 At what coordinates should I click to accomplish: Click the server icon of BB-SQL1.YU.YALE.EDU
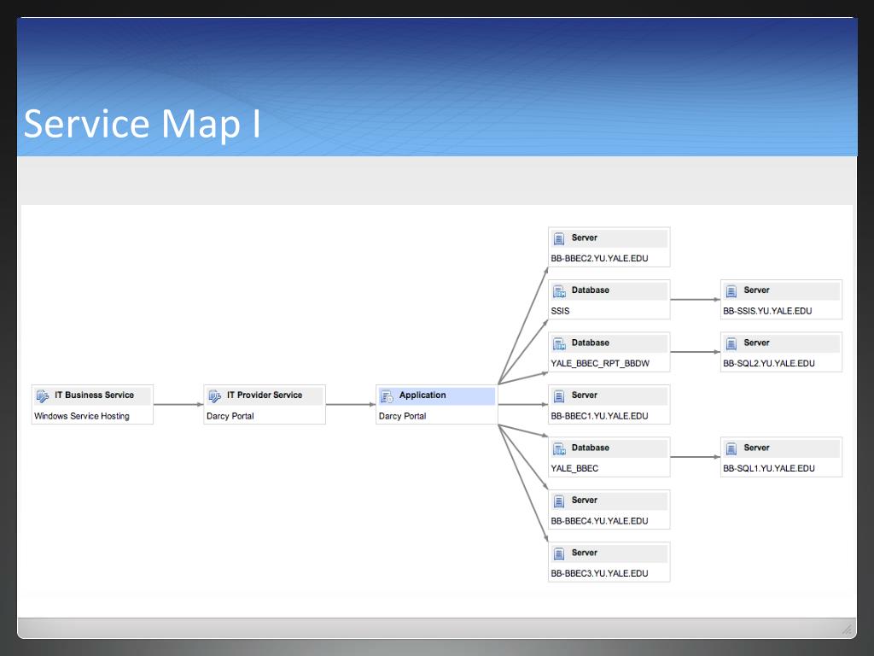[x=731, y=448]
